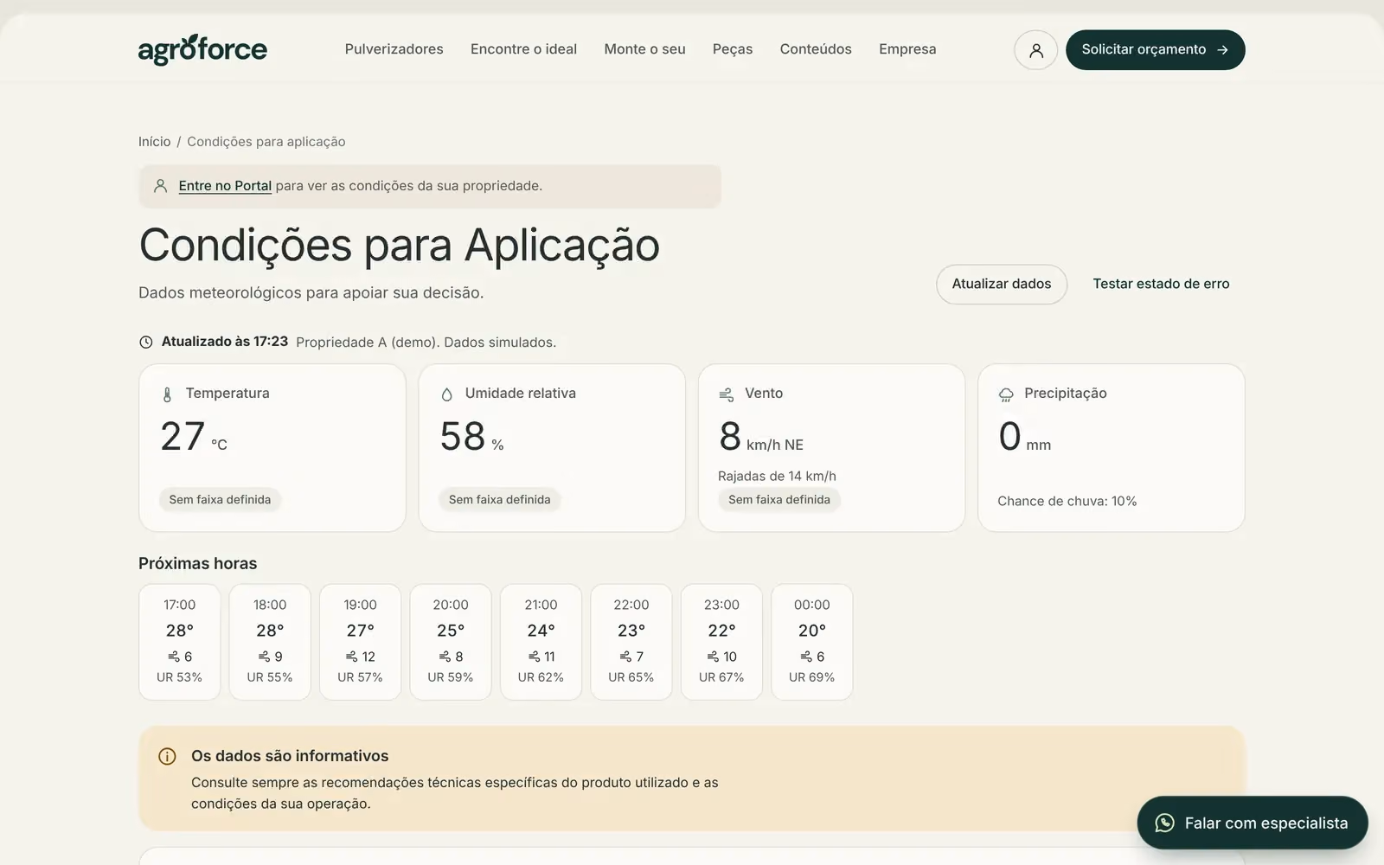Click the person icon in the portal banner
The height and width of the screenshot is (865, 1384).
160,186
